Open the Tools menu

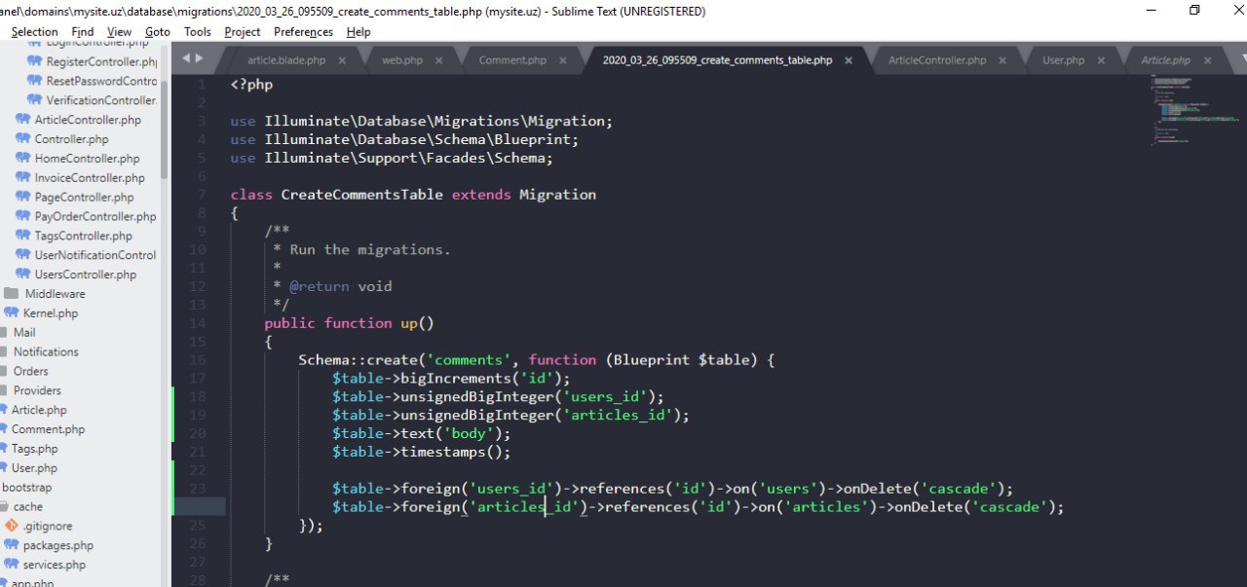point(197,31)
